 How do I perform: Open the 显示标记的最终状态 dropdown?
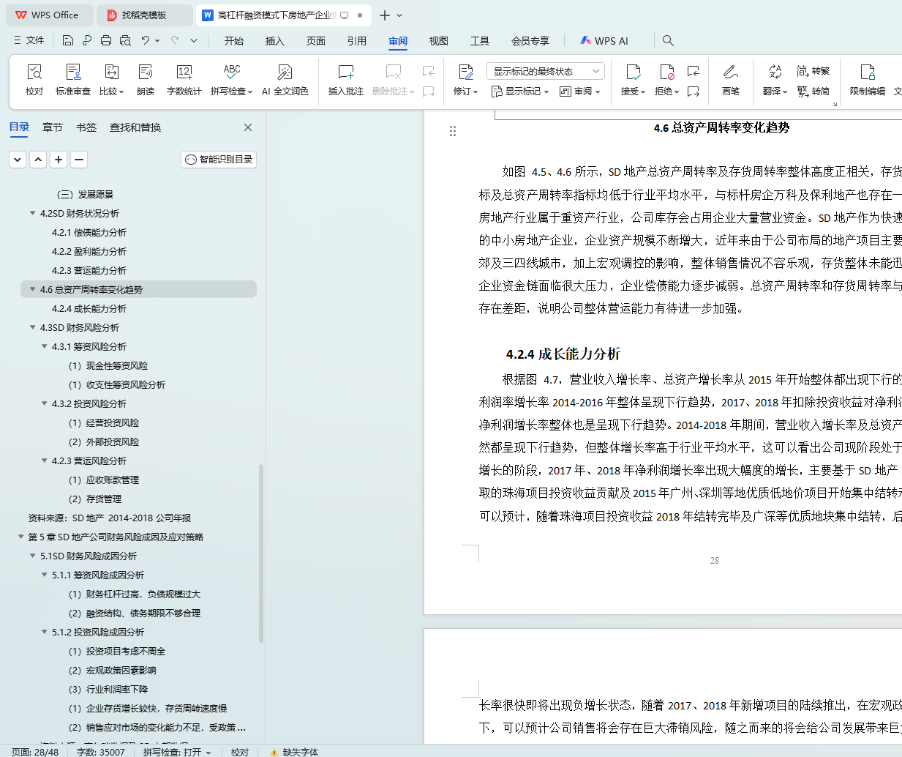pos(545,71)
